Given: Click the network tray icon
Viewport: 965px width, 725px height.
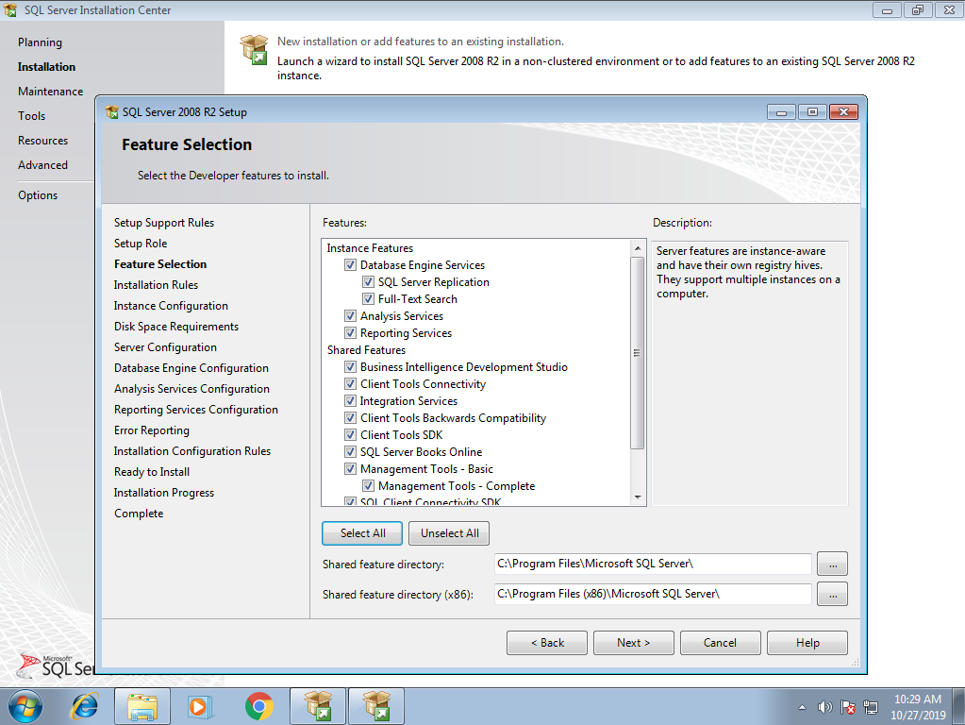Looking at the screenshot, I should pyautogui.click(x=871, y=707).
